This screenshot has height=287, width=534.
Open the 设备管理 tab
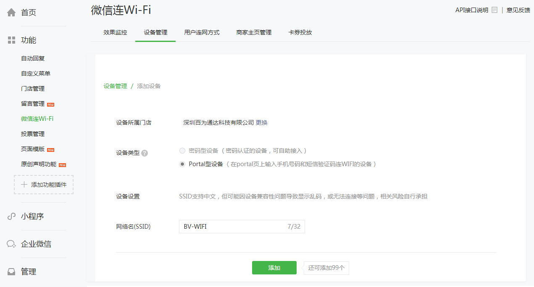(x=155, y=32)
